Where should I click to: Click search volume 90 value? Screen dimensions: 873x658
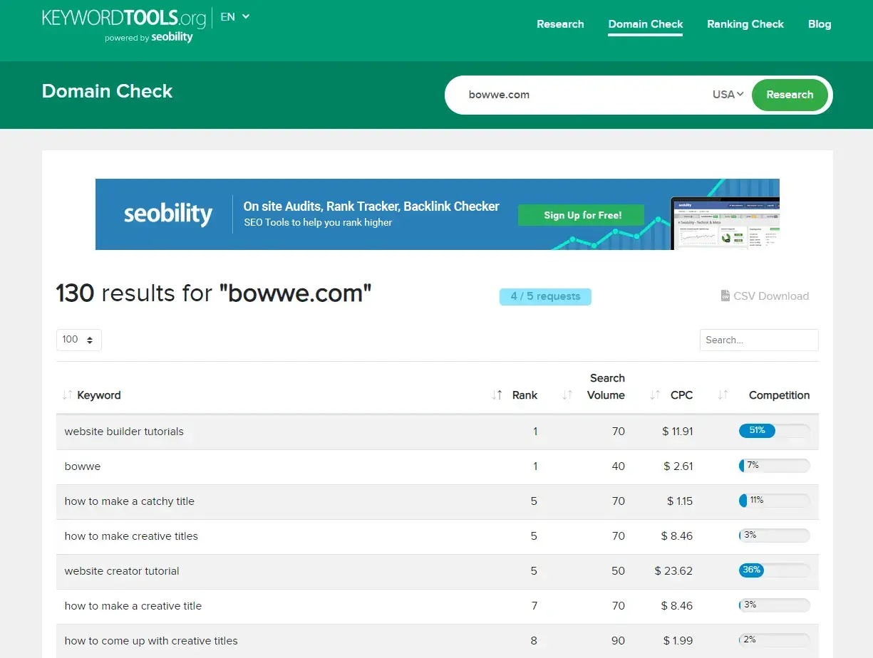click(618, 641)
